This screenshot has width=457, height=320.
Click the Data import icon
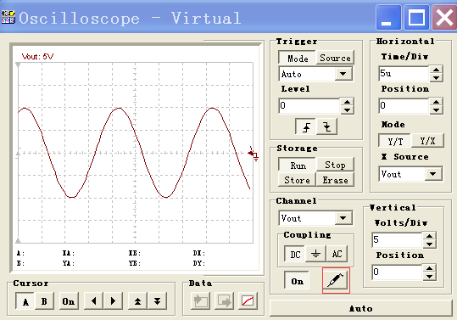200,300
